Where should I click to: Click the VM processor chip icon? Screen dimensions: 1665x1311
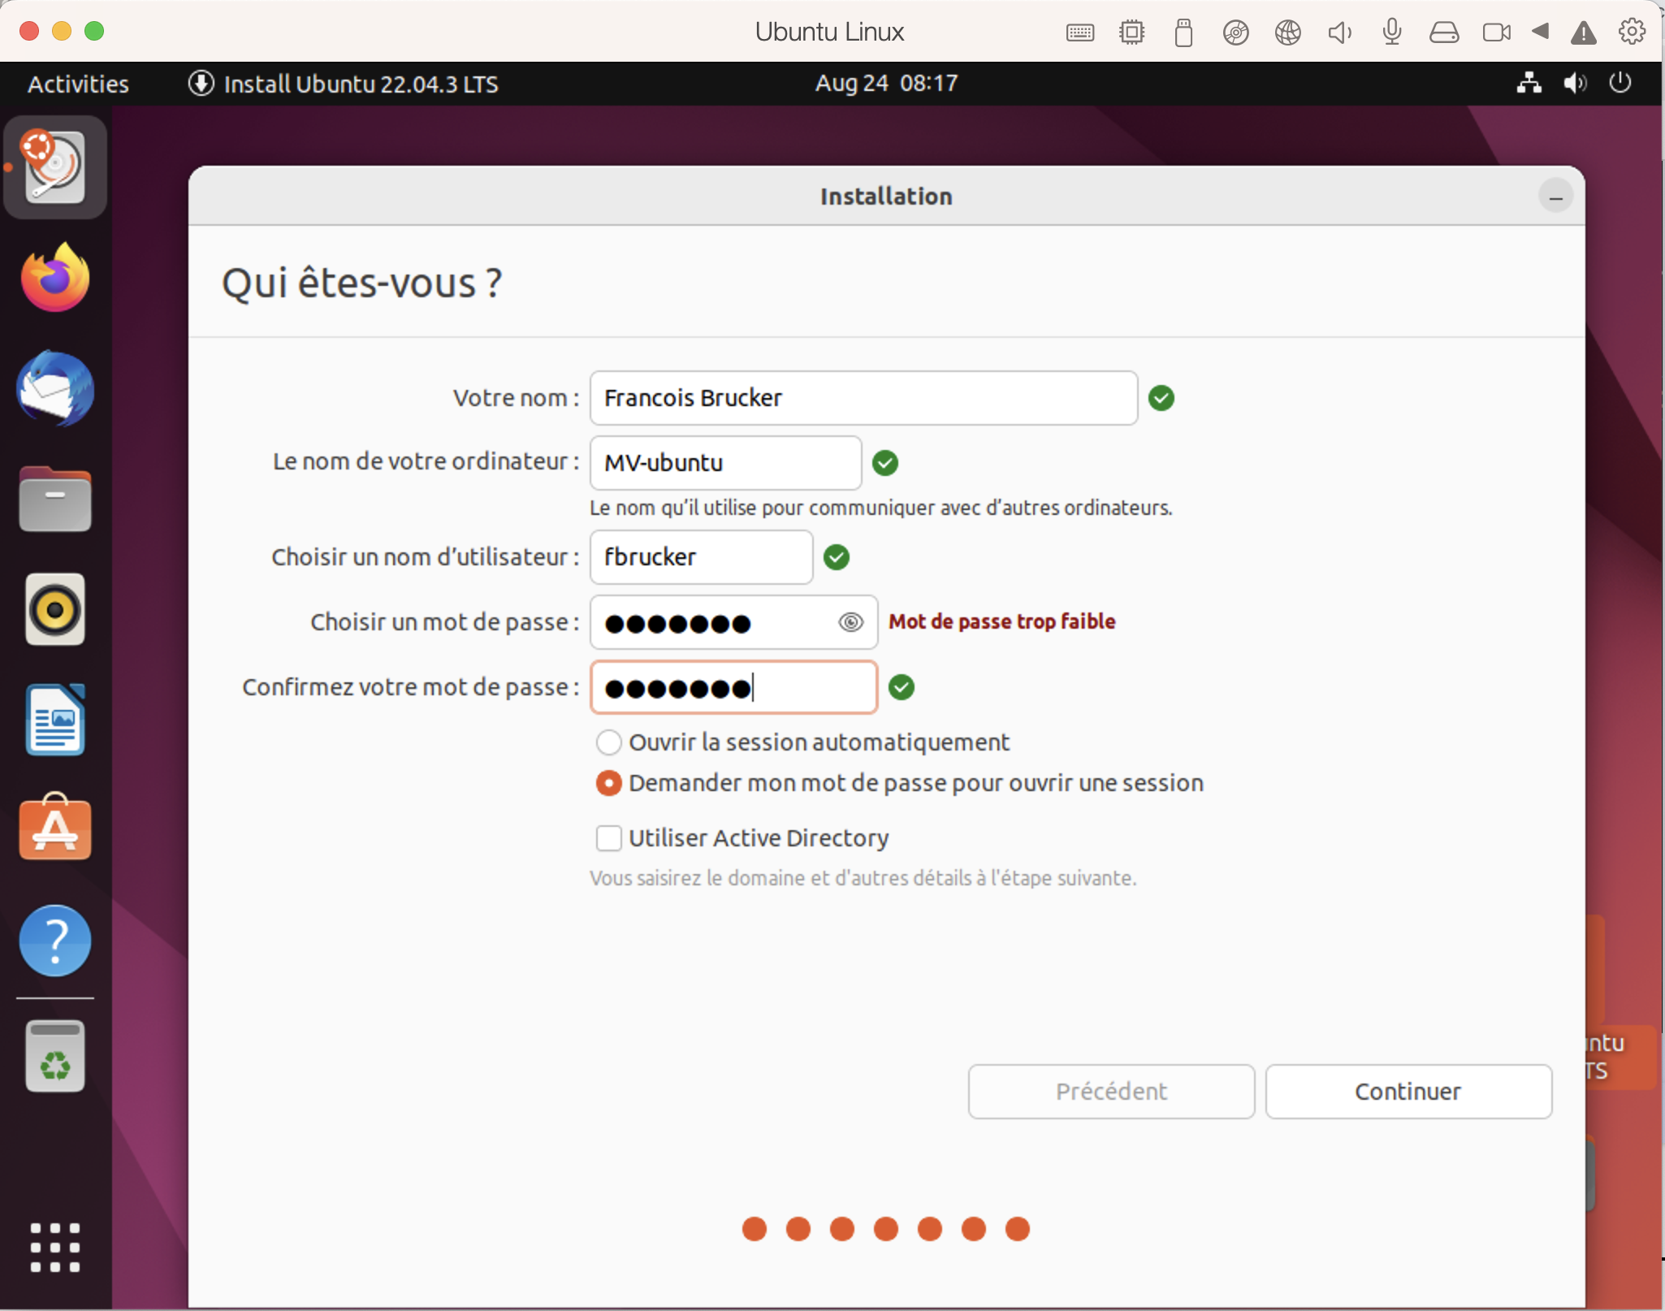1131,32
